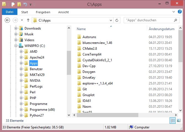Image resolution: width=185 pixels, height=132 pixels.
Task: Expand the ribbon with the chevron
Action: (x=174, y=12)
